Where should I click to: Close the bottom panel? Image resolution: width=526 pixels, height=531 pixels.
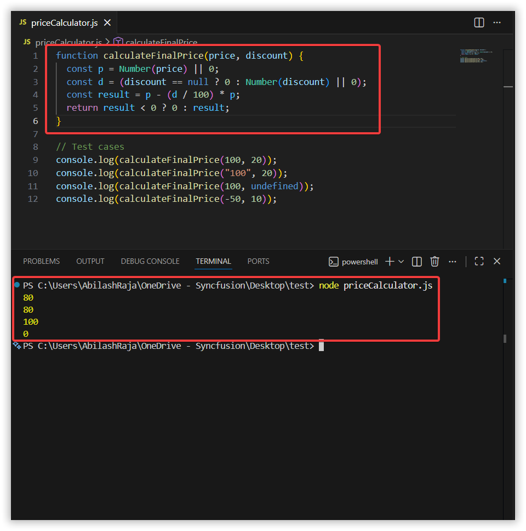[497, 261]
